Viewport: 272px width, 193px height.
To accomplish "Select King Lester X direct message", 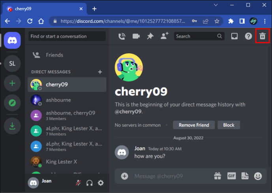I will tap(67, 162).
